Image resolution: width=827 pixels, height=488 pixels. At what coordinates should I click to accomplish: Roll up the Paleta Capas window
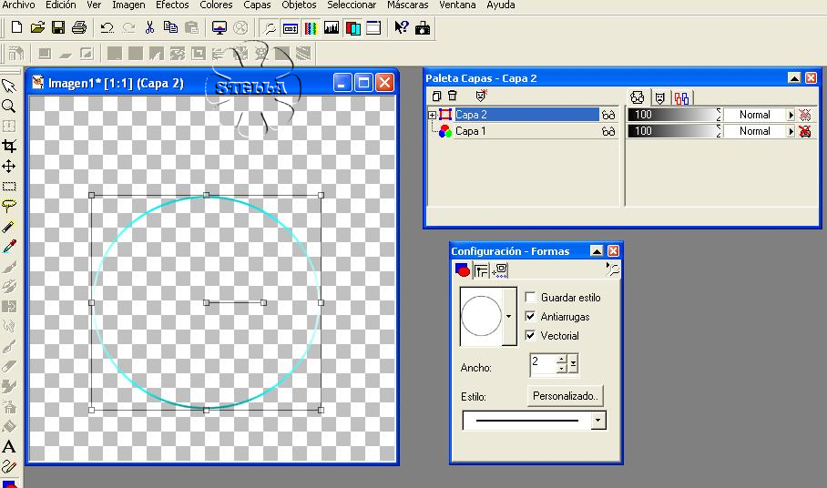coord(794,78)
